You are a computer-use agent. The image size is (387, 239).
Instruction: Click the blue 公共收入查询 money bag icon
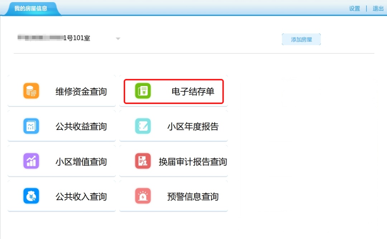pyautogui.click(x=31, y=196)
